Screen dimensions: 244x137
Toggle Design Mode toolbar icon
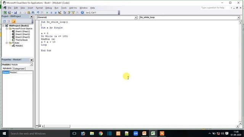coord(60,13)
